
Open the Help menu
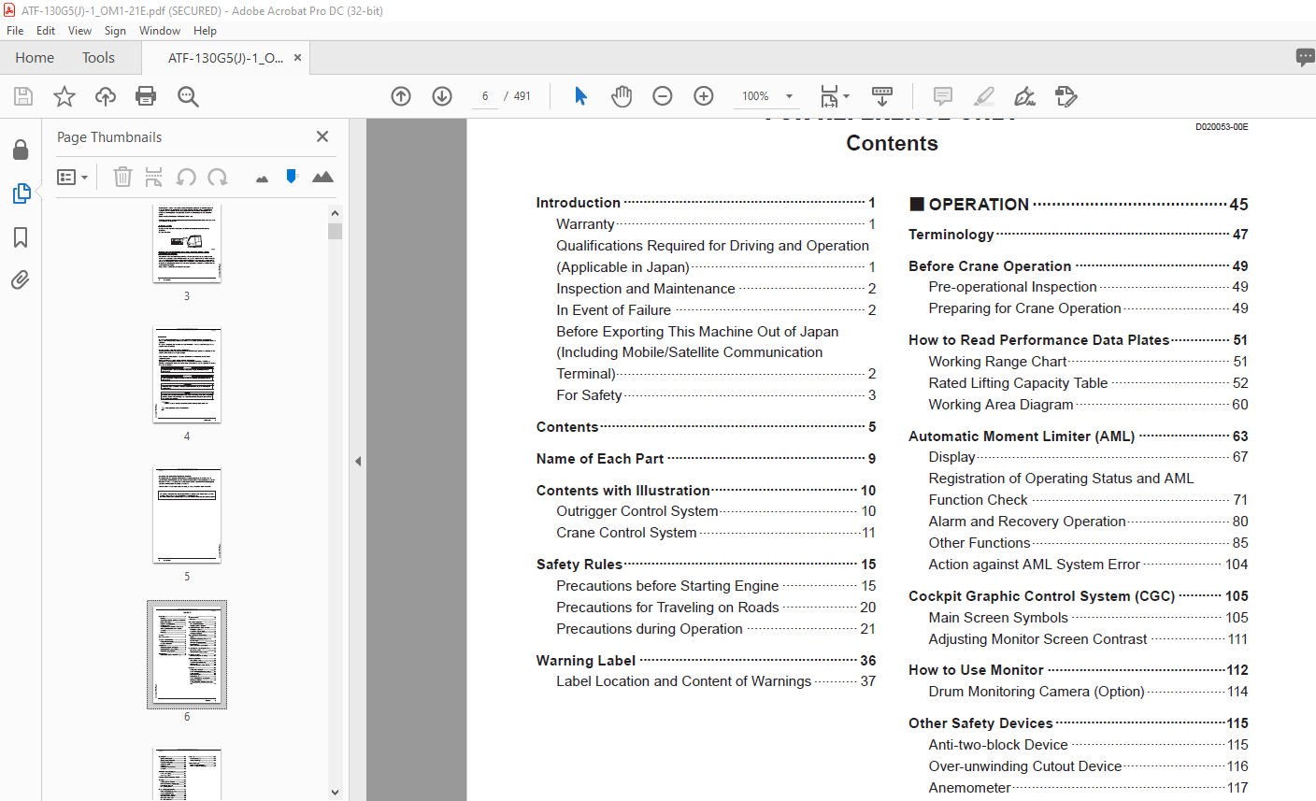tap(205, 31)
